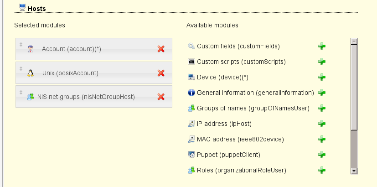
Task: Add the Roles organizationalRoleUser module
Action: point(322,170)
